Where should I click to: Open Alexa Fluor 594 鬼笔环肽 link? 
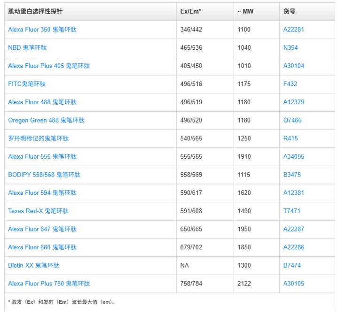coord(42,192)
